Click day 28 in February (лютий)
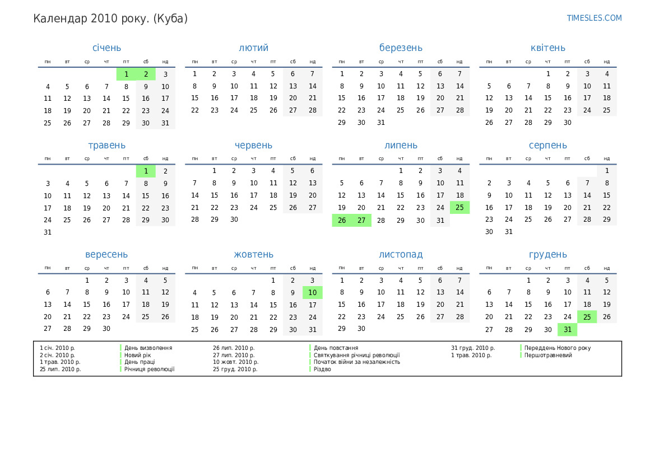655x463 pixels. tap(313, 110)
